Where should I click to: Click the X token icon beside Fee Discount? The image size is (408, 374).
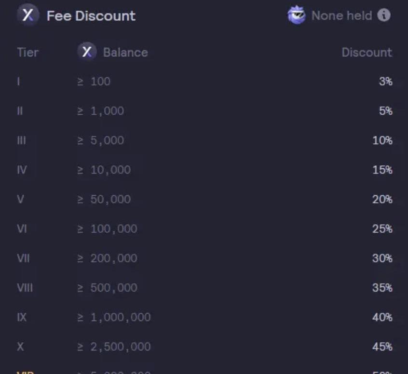pos(28,15)
